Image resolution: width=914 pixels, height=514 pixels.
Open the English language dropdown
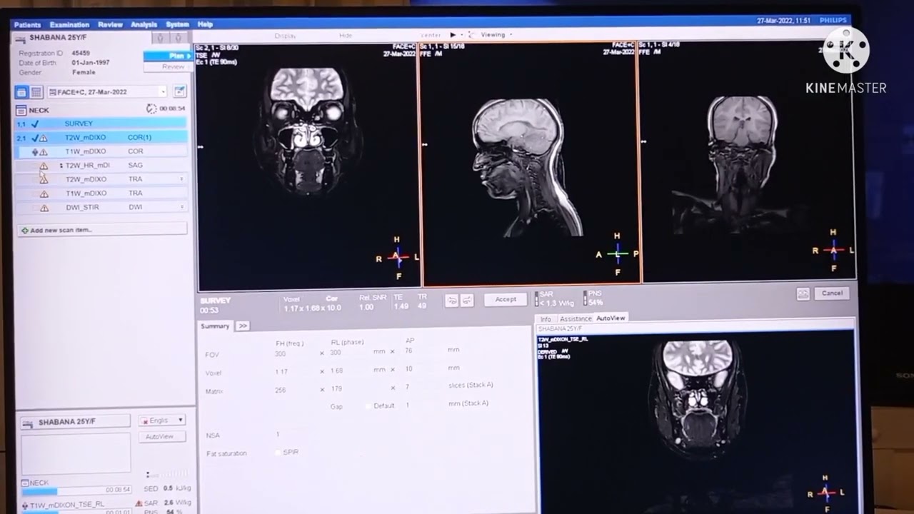162,420
